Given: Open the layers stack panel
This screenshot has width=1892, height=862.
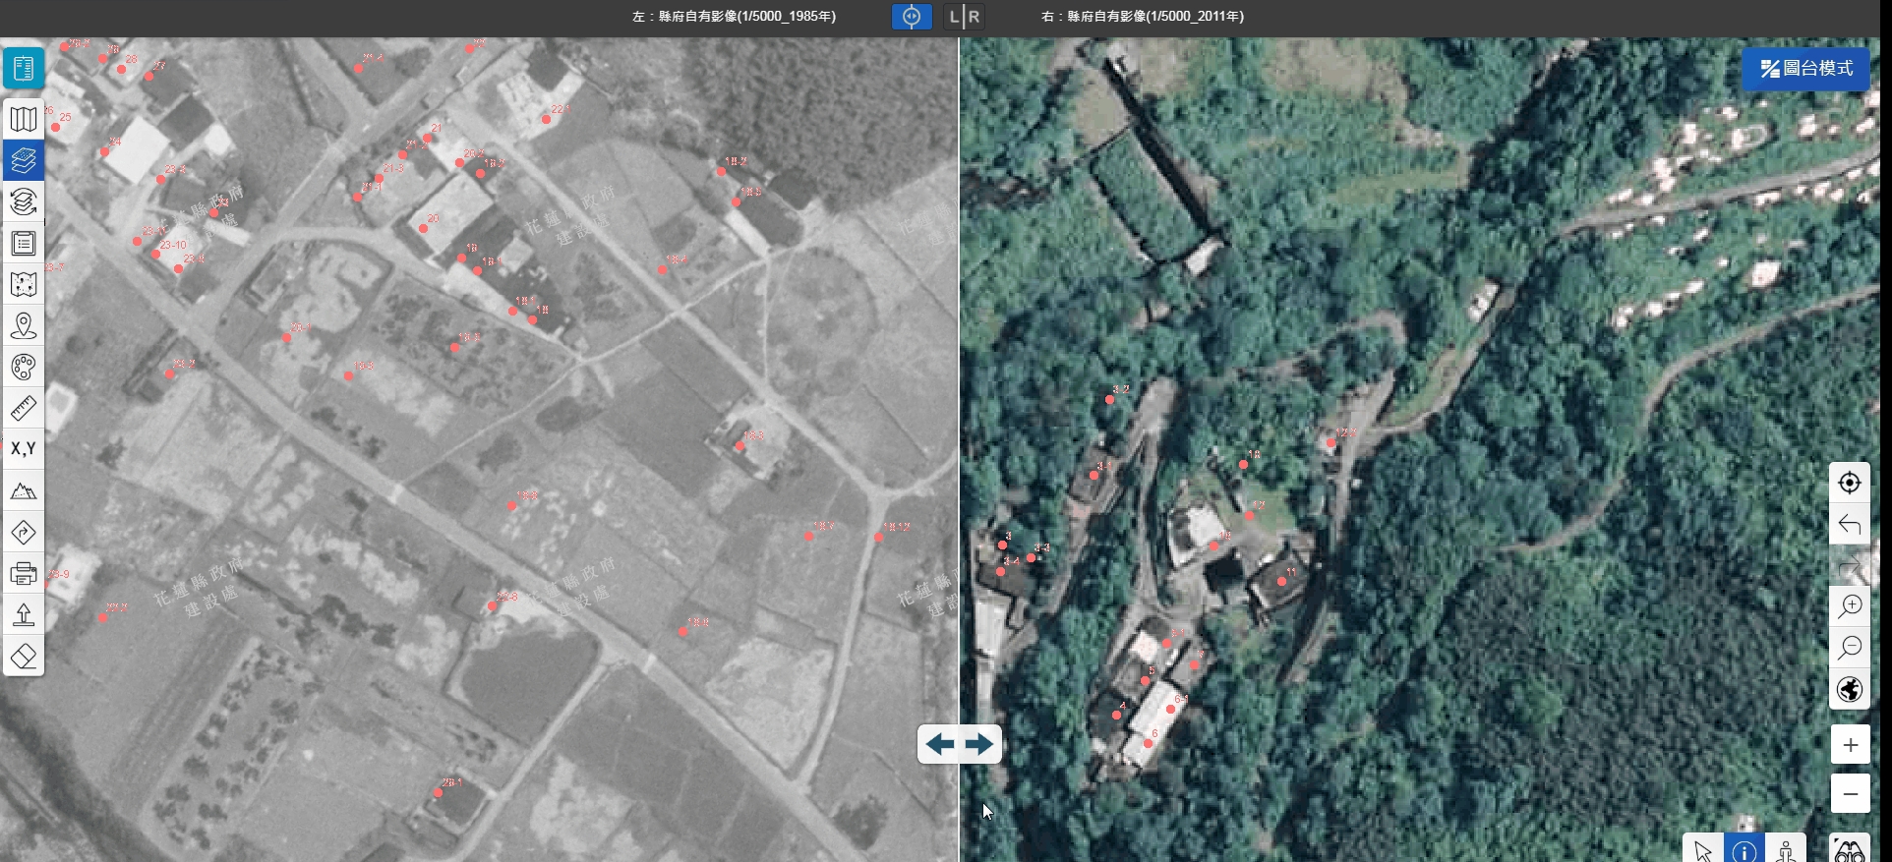Looking at the screenshot, I should 24,160.
